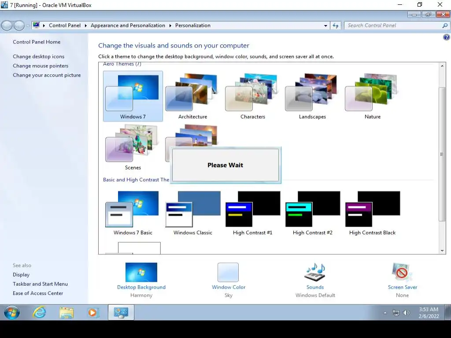This screenshot has width=451, height=338.
Task: Restore down the Personalization window
Action: pos(429,15)
